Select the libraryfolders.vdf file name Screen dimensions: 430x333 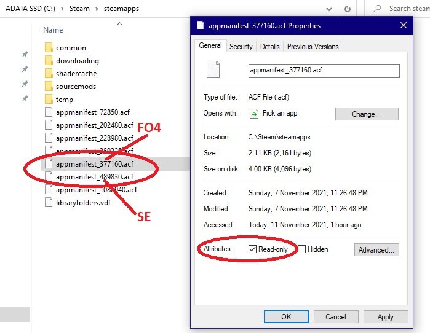pos(83,203)
